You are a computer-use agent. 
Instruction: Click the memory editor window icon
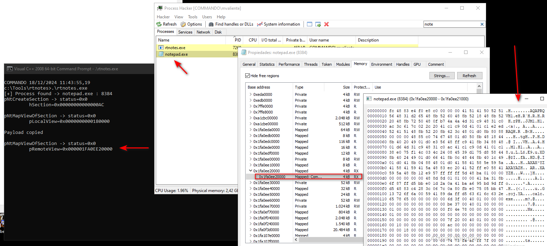coord(369,99)
